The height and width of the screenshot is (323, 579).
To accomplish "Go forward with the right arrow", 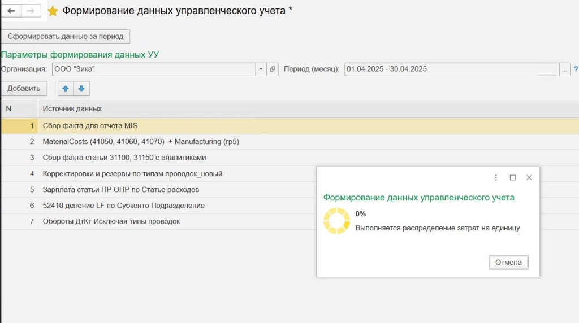I will pos(31,11).
